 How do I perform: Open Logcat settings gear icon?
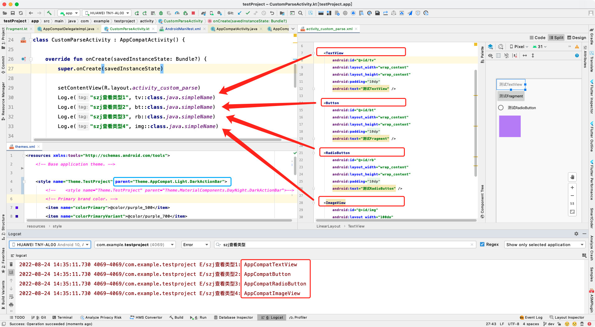[576, 234]
